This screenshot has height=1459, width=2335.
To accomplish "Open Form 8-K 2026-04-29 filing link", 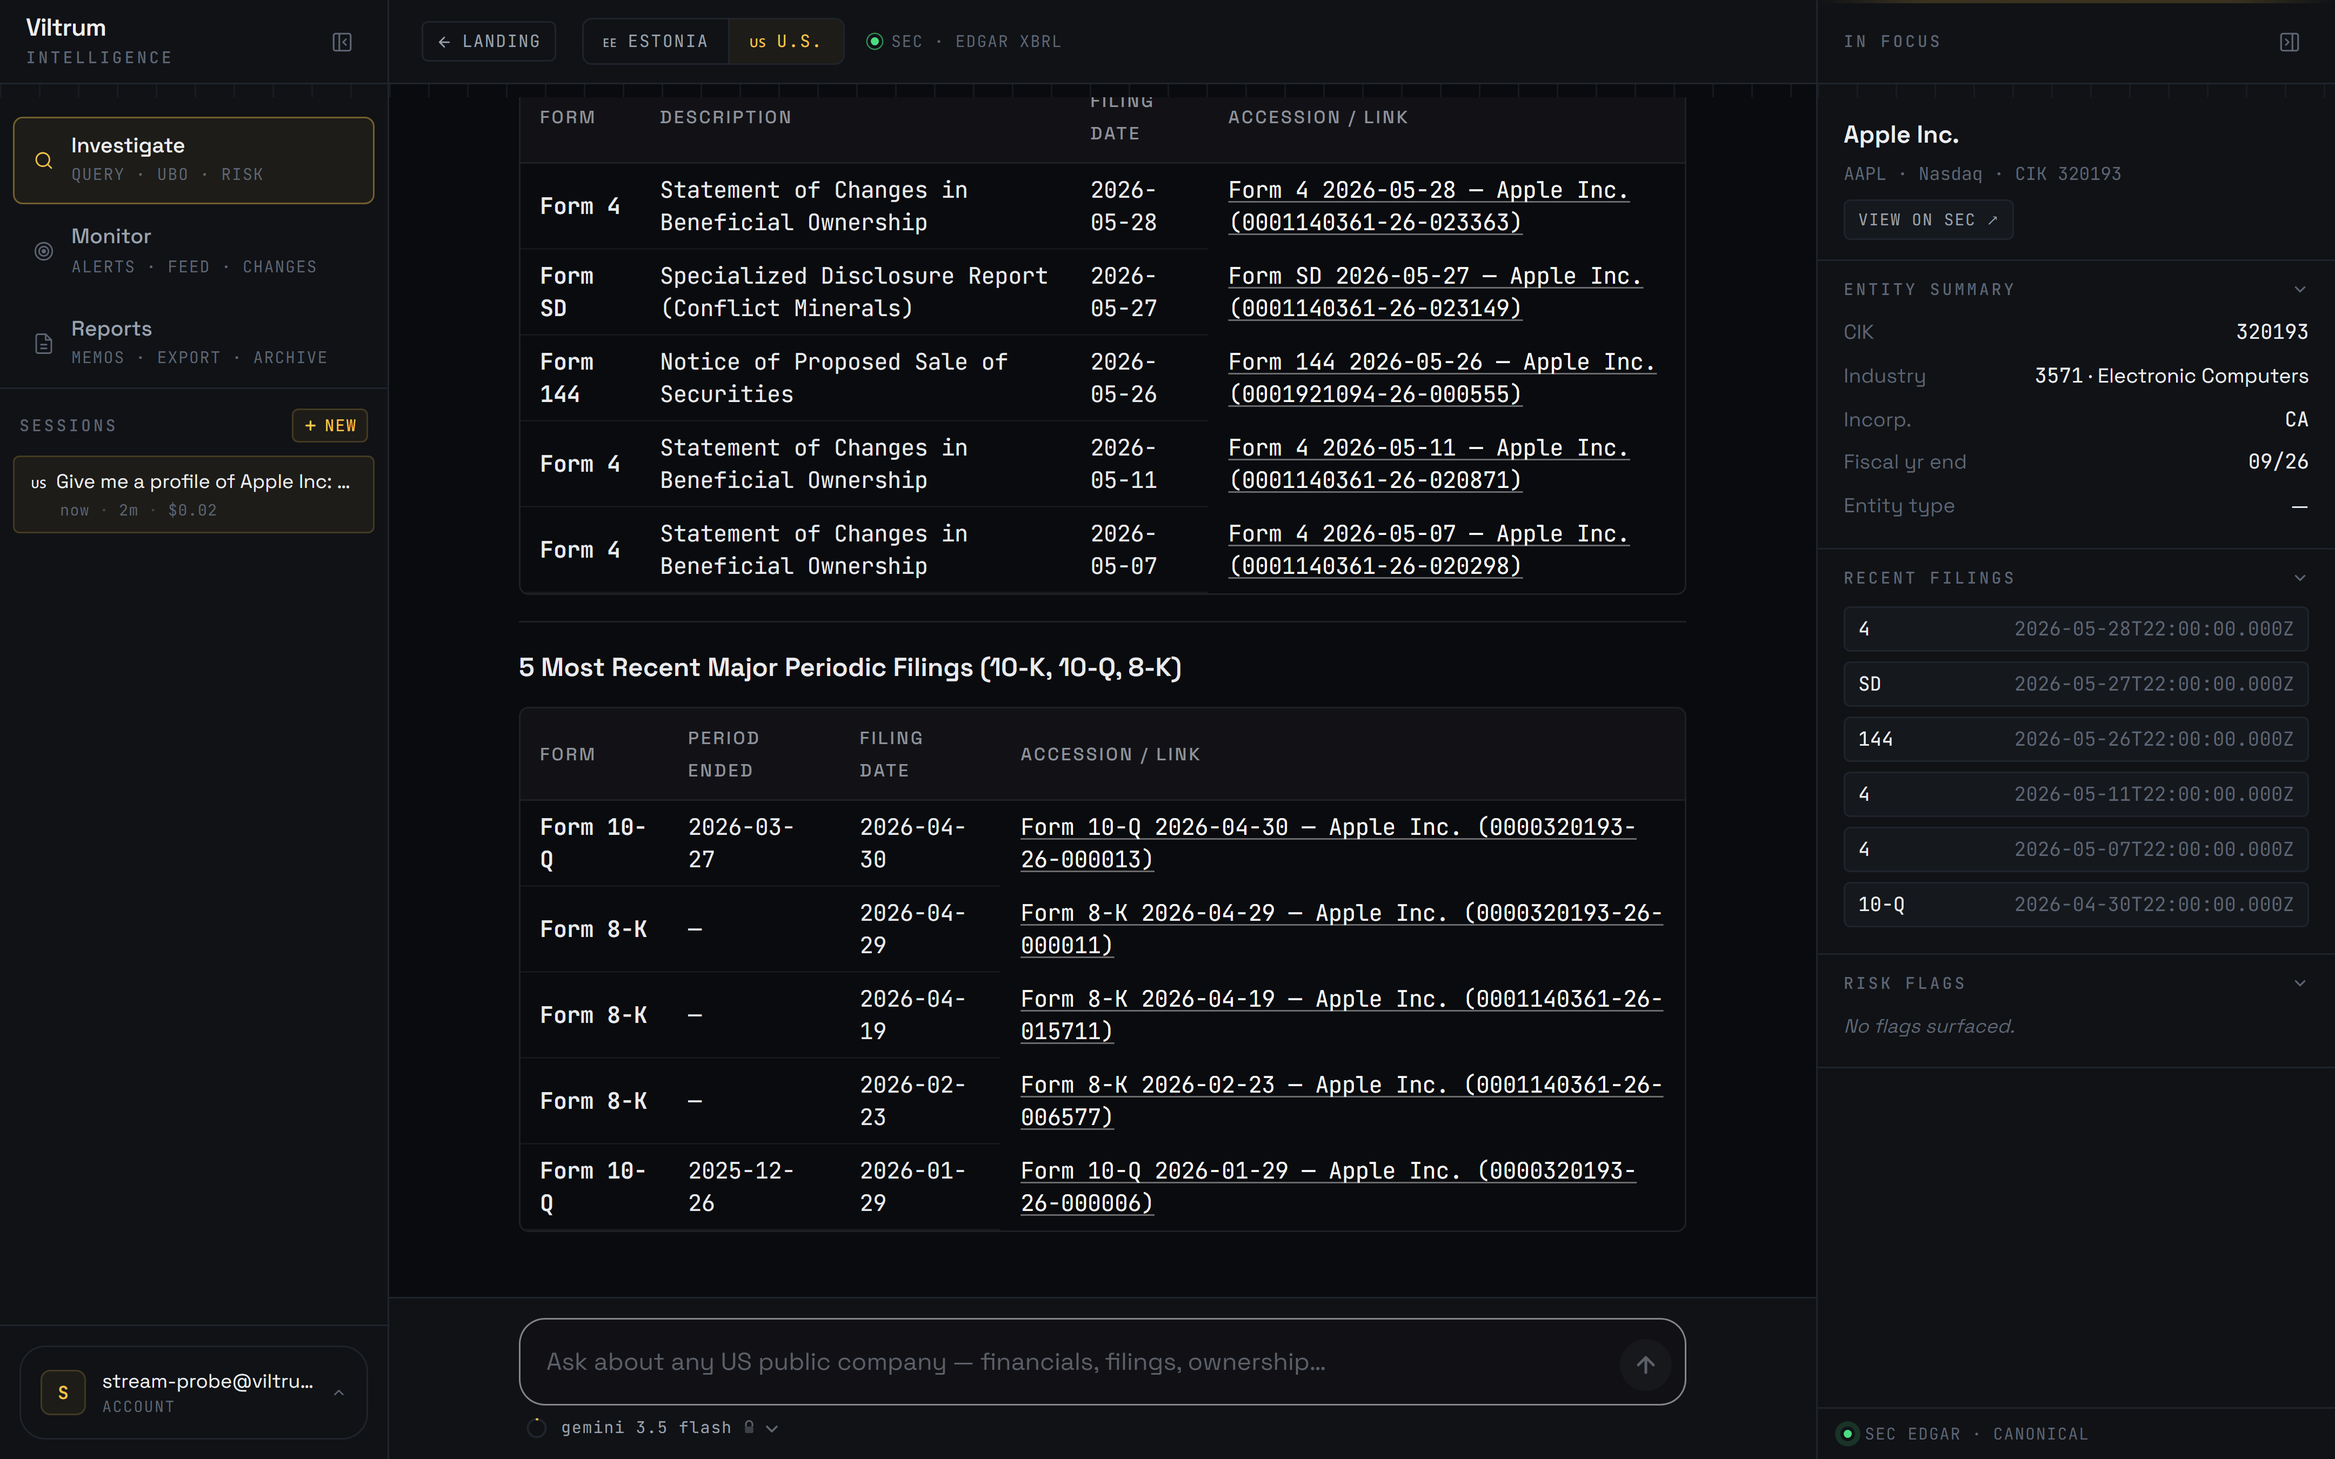I will point(1342,929).
